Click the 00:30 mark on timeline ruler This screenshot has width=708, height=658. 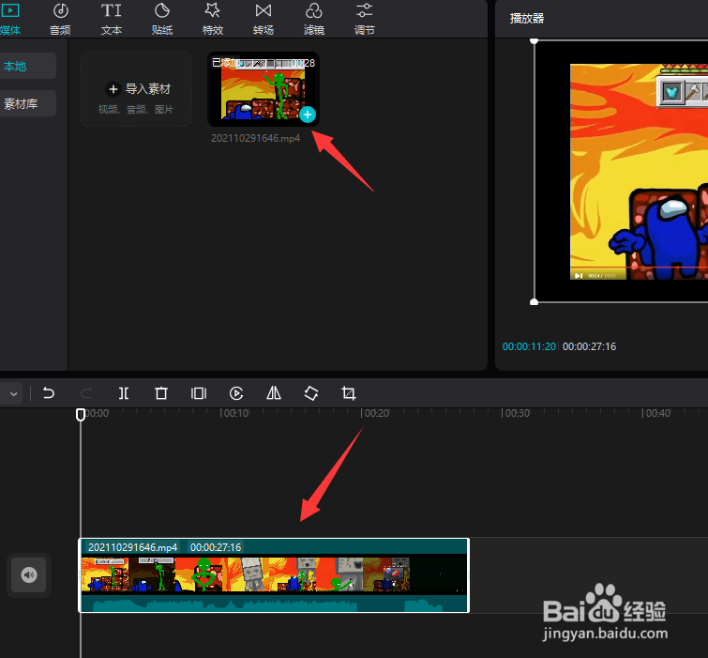tap(518, 413)
